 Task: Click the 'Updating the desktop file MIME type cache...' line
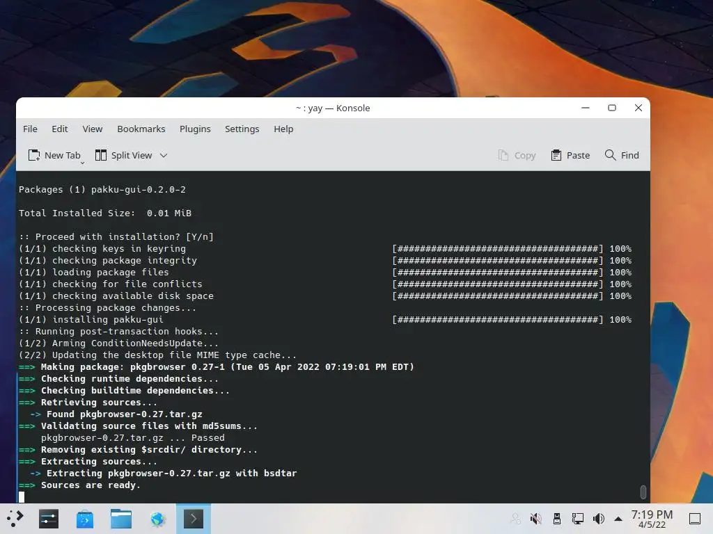tap(158, 355)
